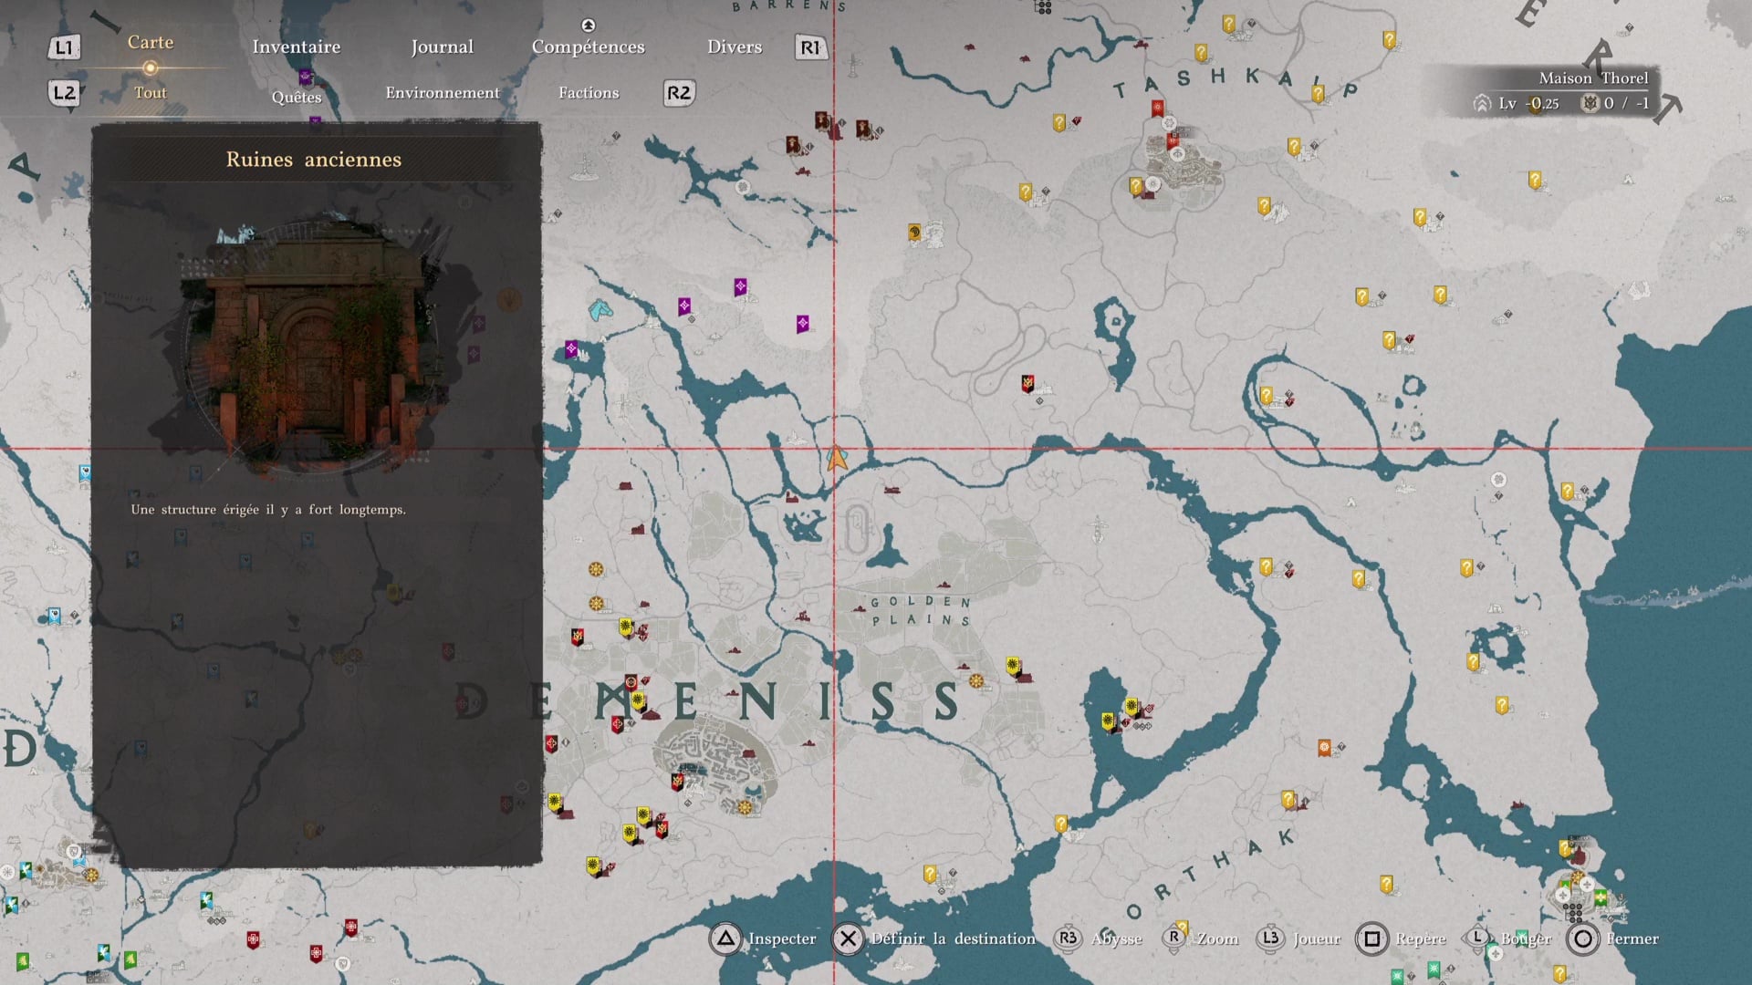Click the orange marker east of lake
This screenshot has height=985, width=1752.
click(x=1324, y=748)
